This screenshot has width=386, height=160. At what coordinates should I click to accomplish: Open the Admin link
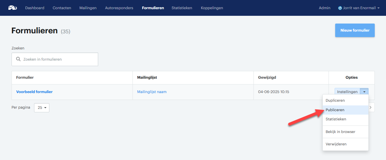pyautogui.click(x=325, y=8)
